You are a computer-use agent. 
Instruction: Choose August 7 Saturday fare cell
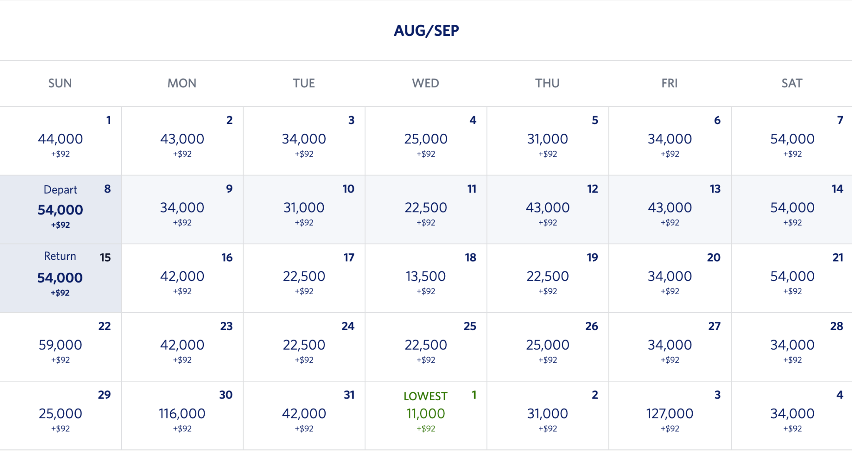pyautogui.click(x=792, y=140)
